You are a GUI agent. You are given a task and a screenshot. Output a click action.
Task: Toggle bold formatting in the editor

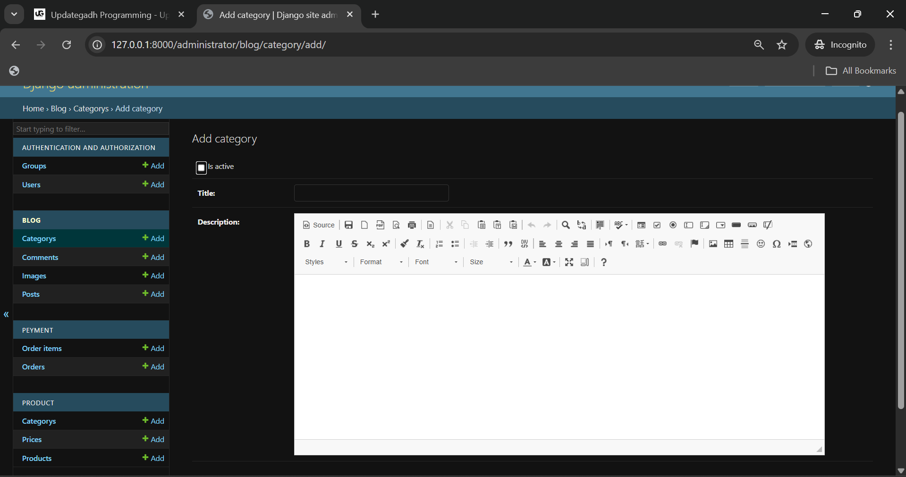coord(307,244)
